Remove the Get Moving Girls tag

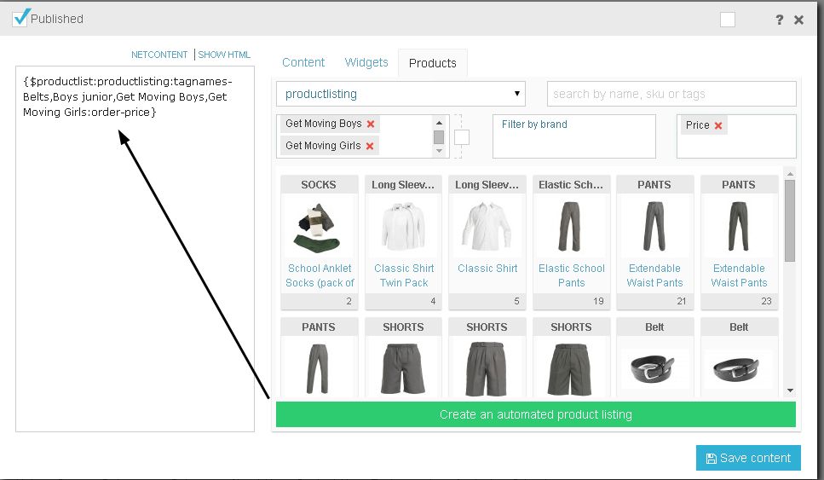click(x=370, y=147)
